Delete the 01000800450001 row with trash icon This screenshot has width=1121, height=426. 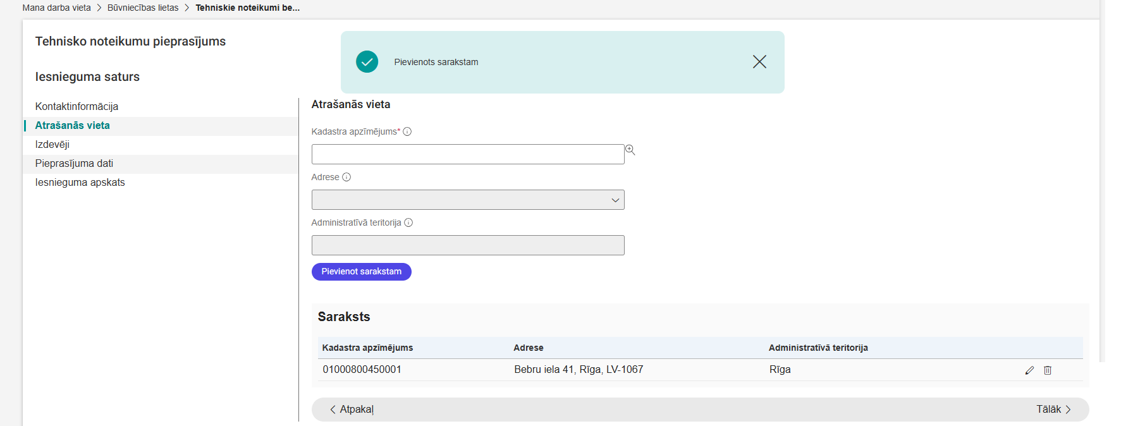(1048, 370)
